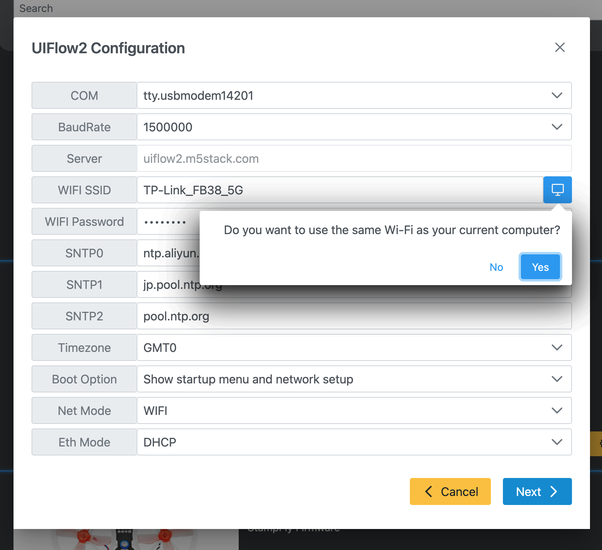This screenshot has height=550, width=602.
Task: Expand the Eth Mode dropdown
Action: [354, 442]
